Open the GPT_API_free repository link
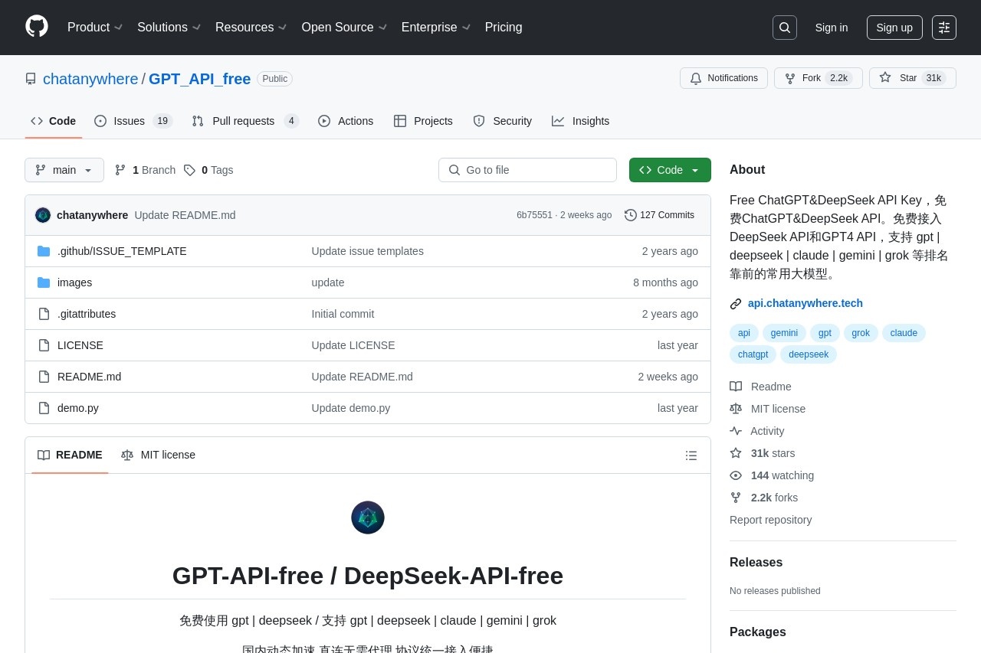 pos(199,79)
